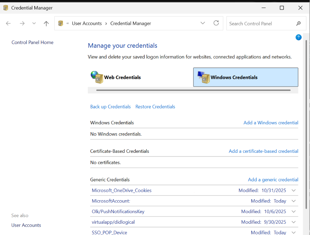Image resolution: width=310 pixels, height=235 pixels.
Task: Open the address bar history dropdown
Action: [203, 23]
